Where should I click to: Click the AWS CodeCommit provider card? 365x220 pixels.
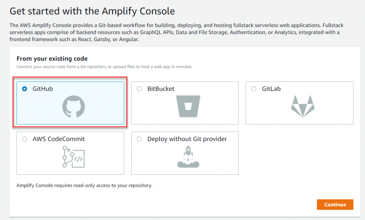70,153
